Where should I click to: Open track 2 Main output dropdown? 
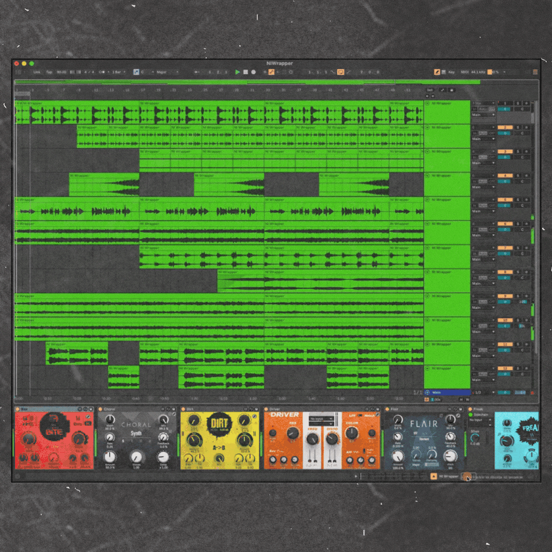tap(484, 139)
